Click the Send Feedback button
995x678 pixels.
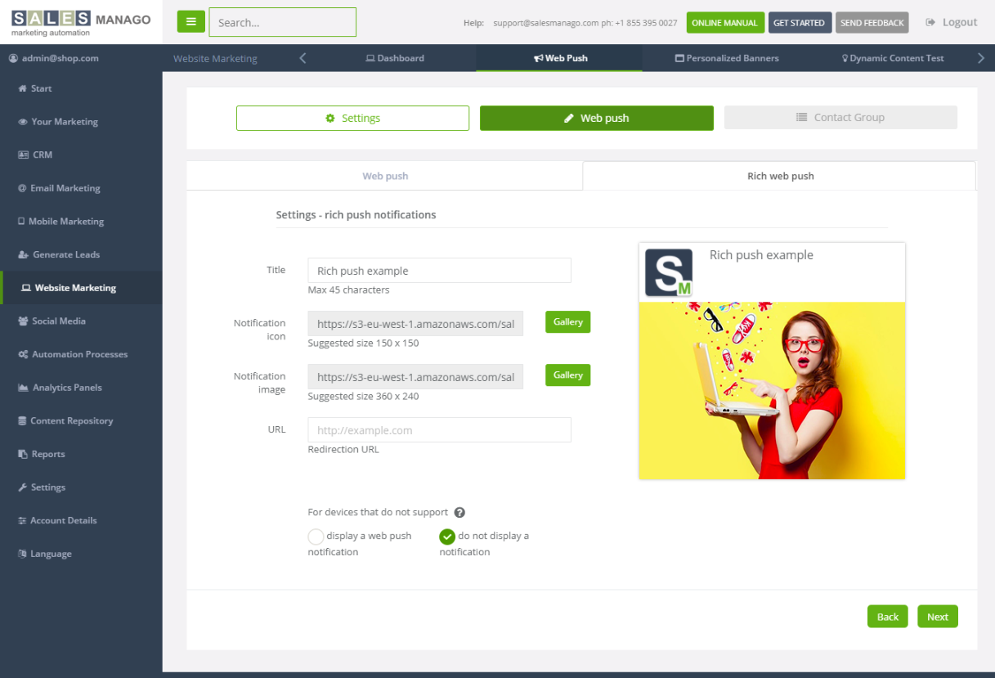pyautogui.click(x=872, y=23)
